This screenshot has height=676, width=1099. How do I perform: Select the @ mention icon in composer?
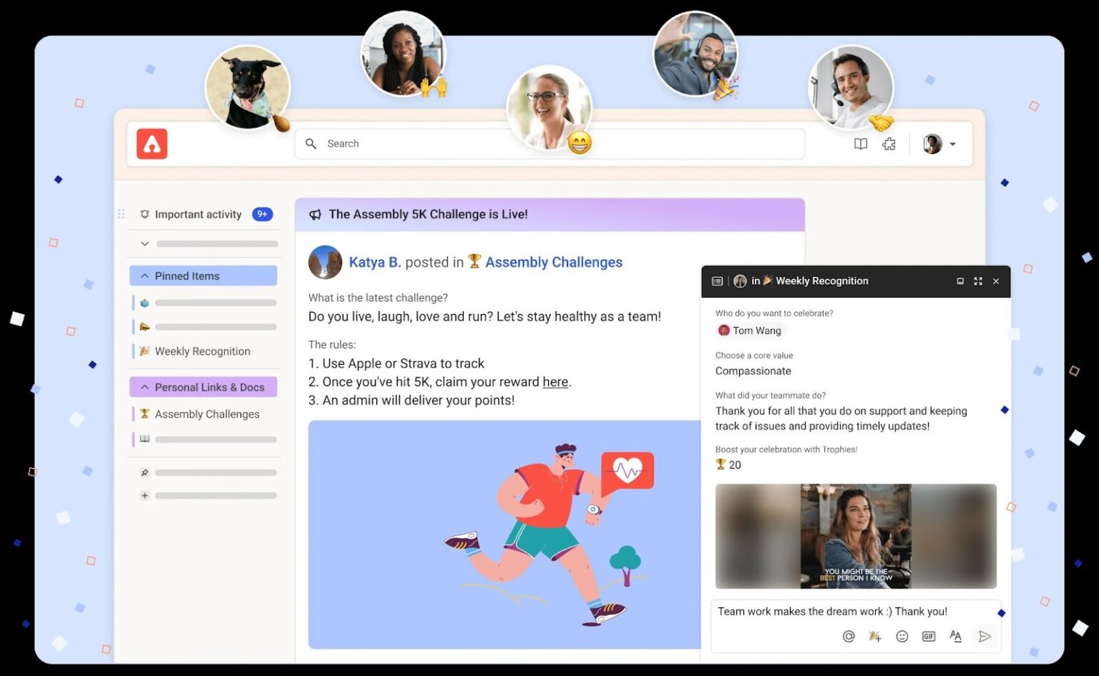tap(849, 635)
